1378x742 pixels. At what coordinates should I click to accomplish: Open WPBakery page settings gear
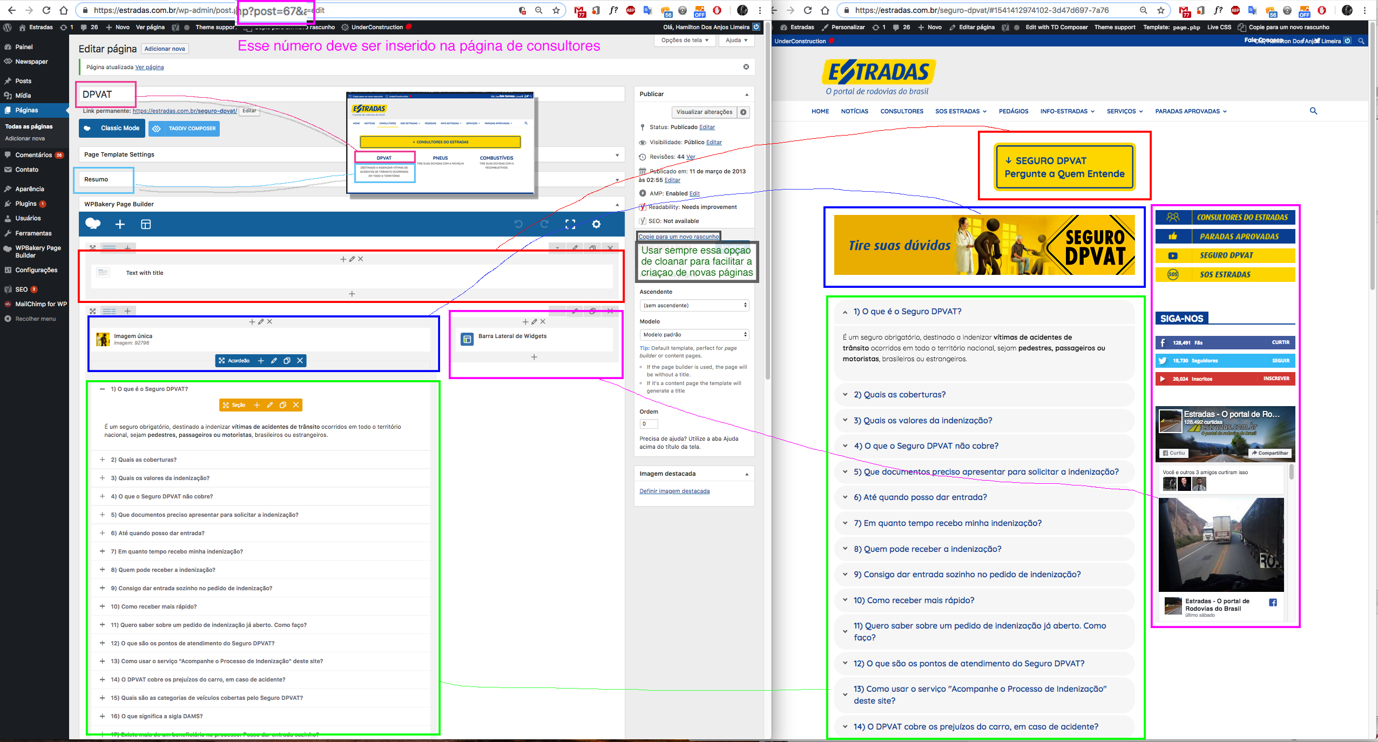(596, 224)
